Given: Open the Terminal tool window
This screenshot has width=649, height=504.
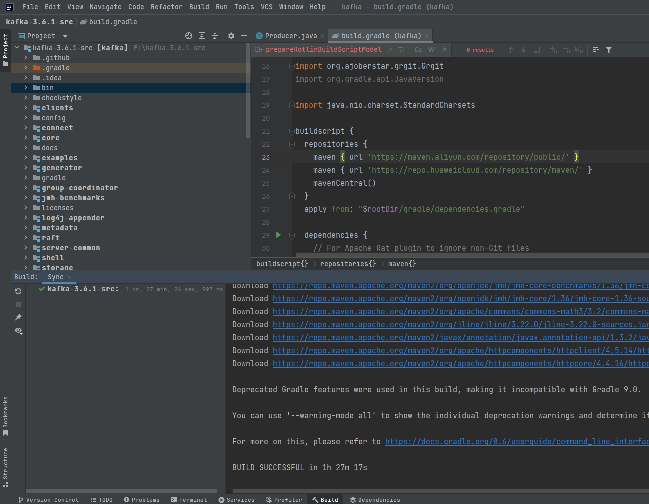Looking at the screenshot, I should (189, 500).
